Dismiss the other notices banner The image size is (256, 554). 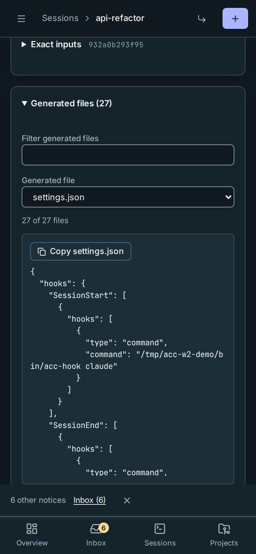pos(127,501)
